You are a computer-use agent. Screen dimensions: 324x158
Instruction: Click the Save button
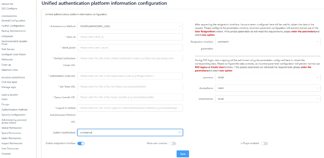(x=183, y=154)
